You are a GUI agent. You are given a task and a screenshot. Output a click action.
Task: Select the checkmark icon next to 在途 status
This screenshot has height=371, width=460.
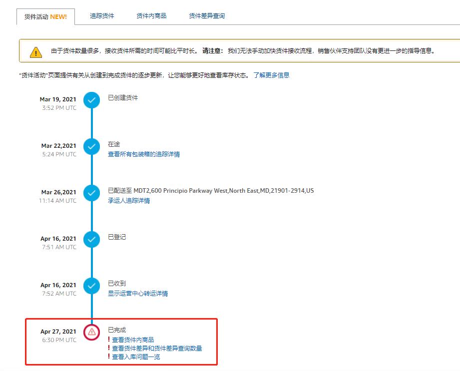click(91, 146)
